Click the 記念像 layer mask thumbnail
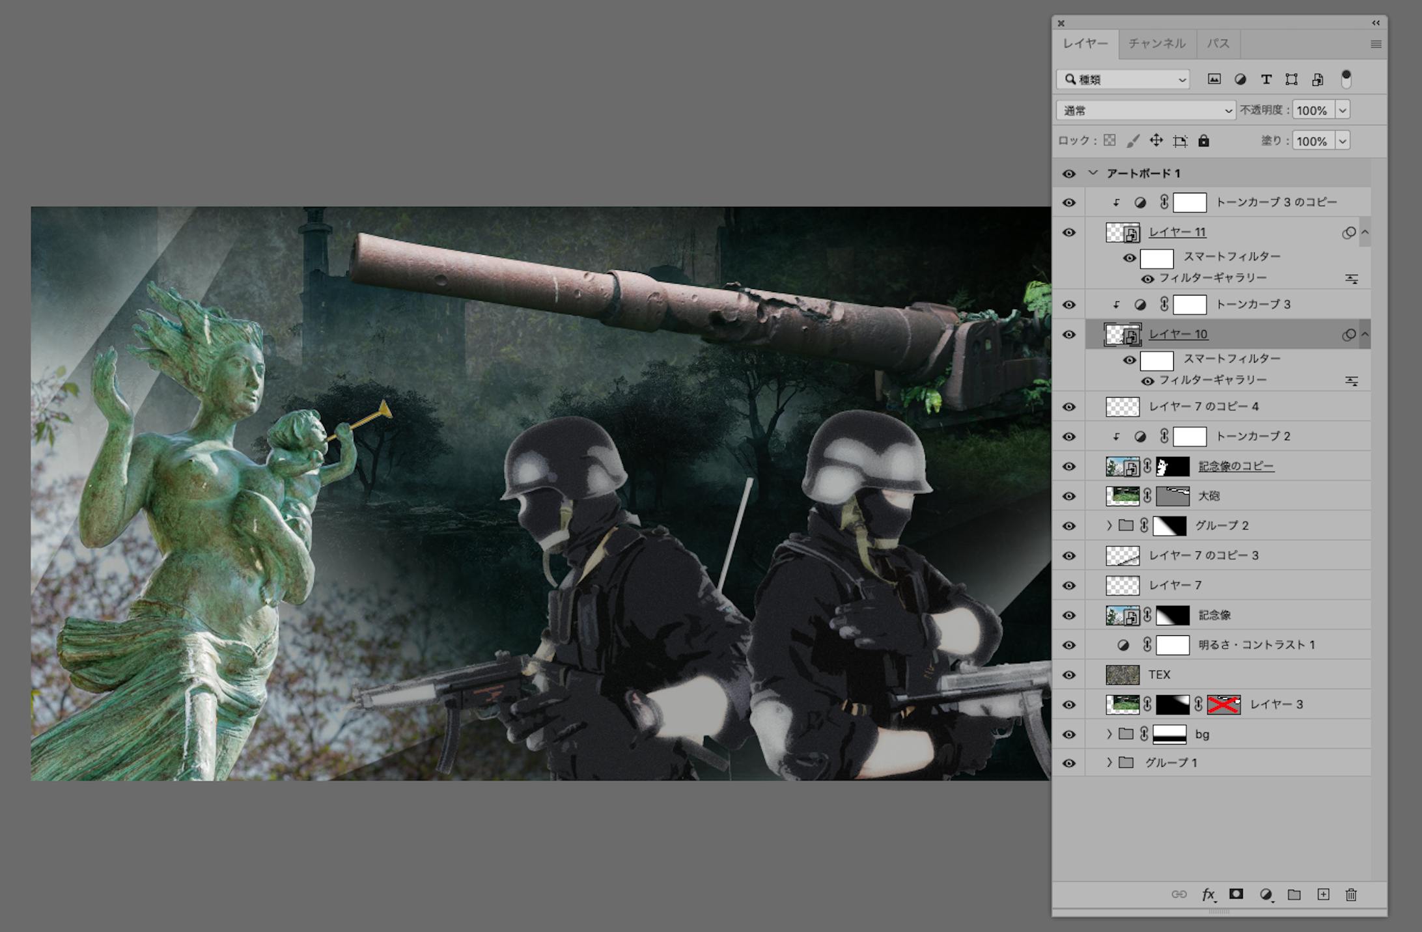1422x932 pixels. point(1173,616)
